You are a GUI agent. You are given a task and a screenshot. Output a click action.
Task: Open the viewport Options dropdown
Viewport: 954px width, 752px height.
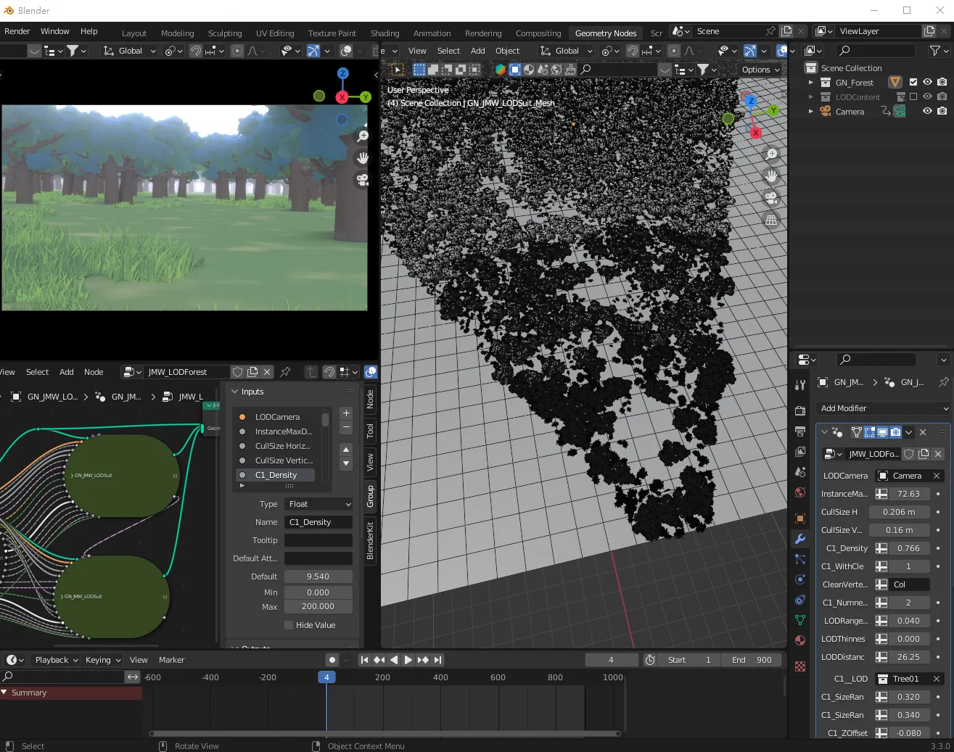759,70
